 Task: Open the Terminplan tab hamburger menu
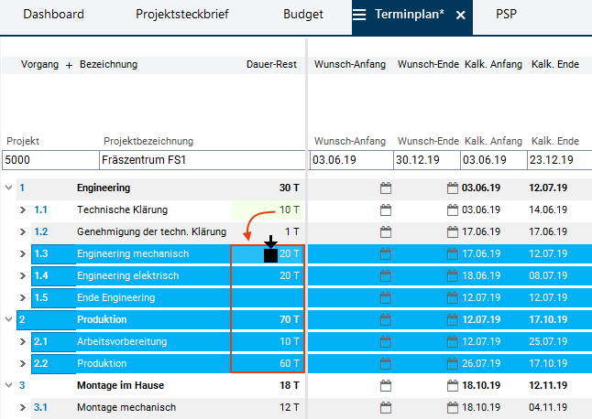coord(360,15)
